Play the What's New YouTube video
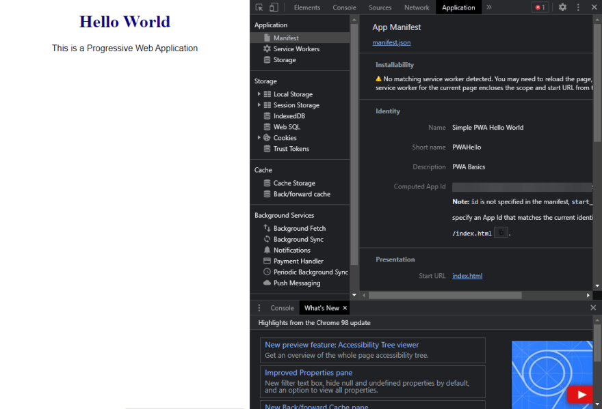Screen dimensions: 602x409 click(581, 395)
